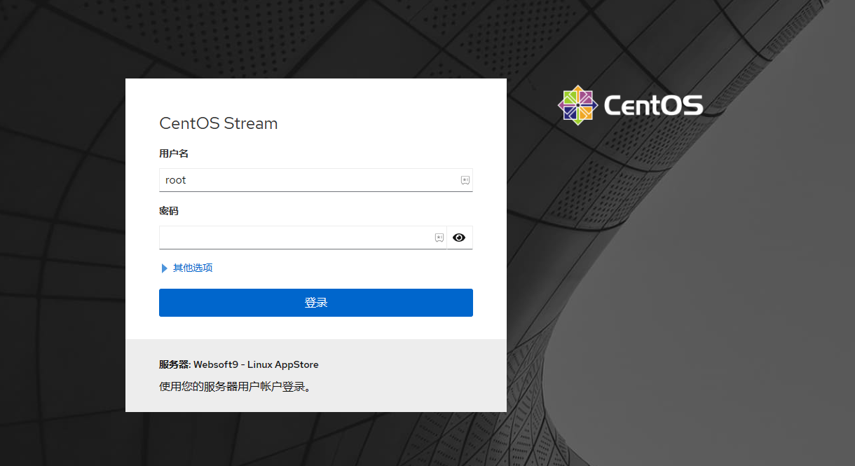Click the empty 密码 password field
Screen dimensions: 855x466
pyautogui.click(x=294, y=238)
